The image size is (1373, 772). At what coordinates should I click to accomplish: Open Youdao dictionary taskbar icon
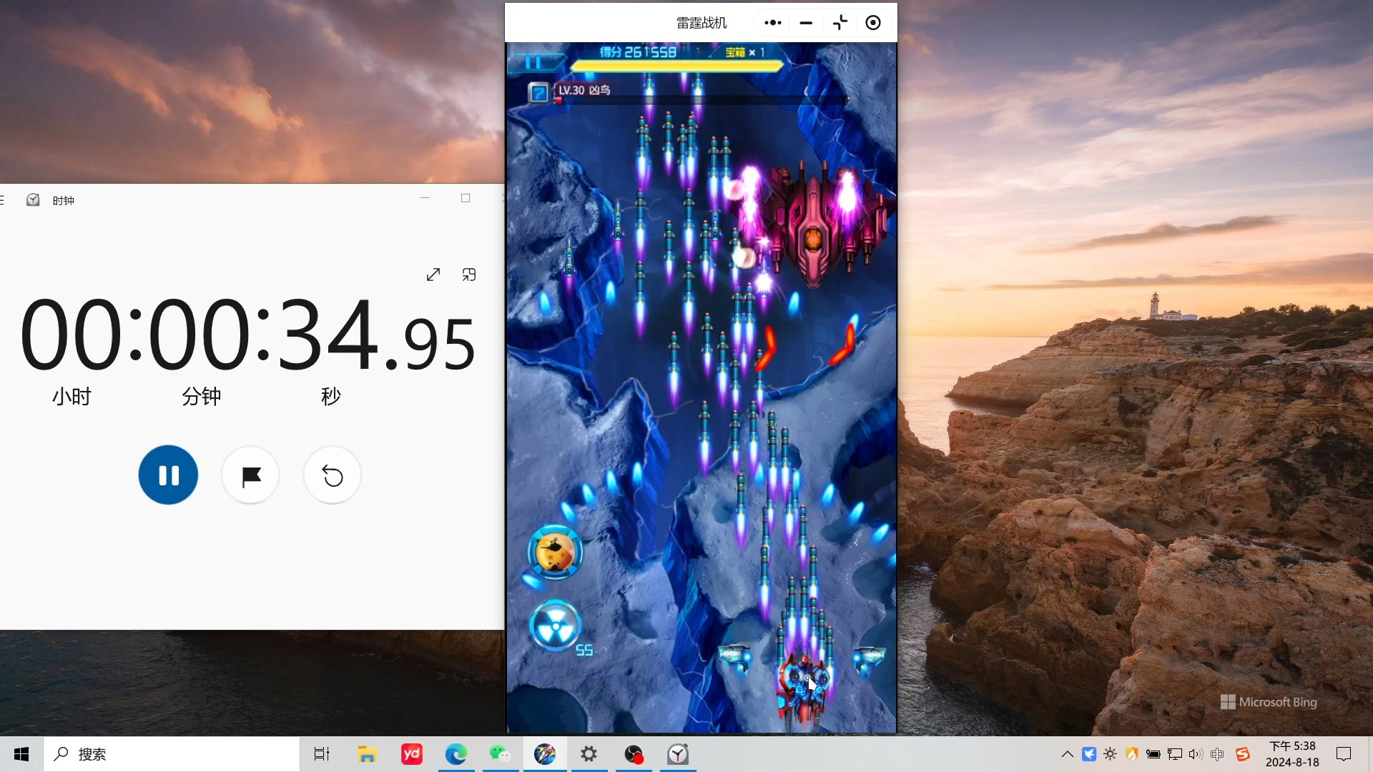pos(412,754)
